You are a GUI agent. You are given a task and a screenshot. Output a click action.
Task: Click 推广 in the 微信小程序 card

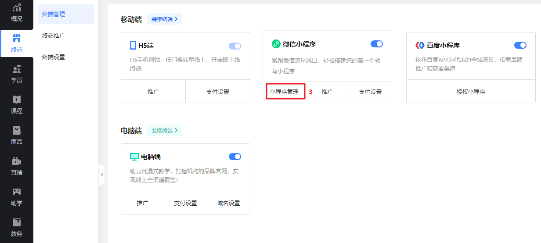(x=327, y=92)
